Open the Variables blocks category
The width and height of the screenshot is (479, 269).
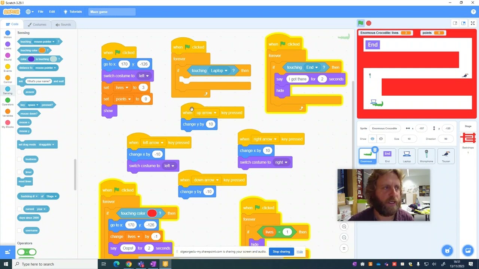click(x=7, y=113)
